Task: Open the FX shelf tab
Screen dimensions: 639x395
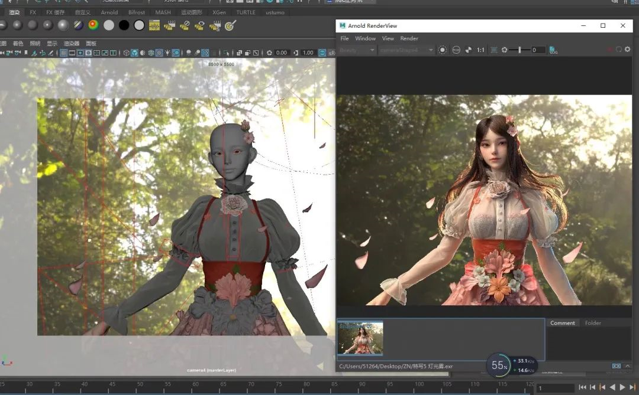Action: coord(33,12)
